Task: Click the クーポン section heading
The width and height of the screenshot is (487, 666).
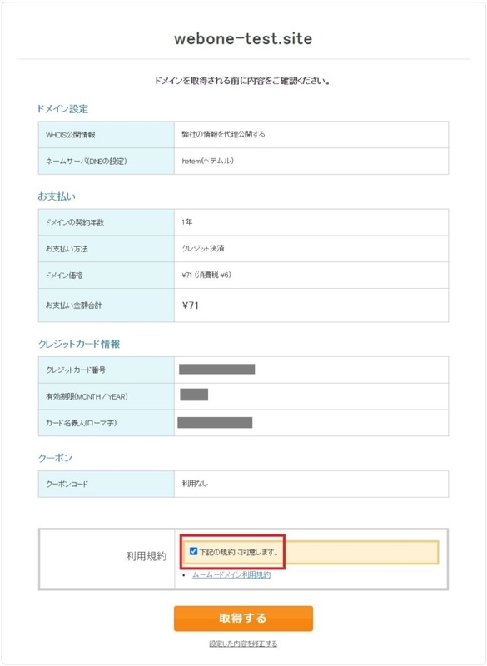Action: pos(55,458)
